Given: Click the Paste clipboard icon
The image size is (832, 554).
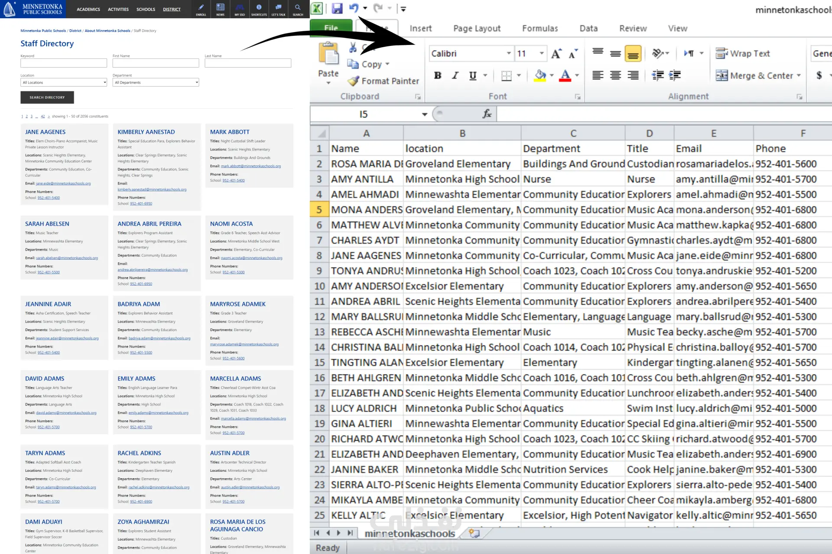Looking at the screenshot, I should pyautogui.click(x=328, y=54).
